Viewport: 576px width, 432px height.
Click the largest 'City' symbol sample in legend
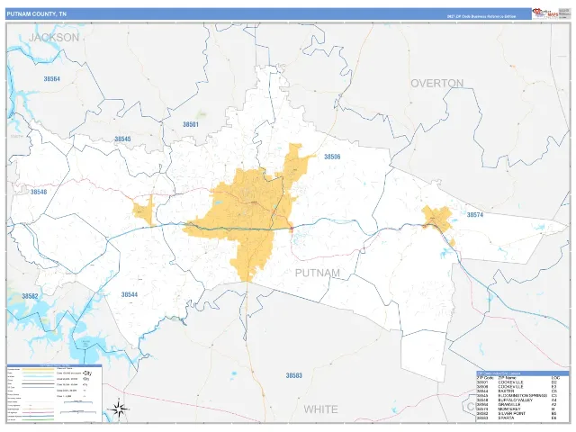point(87,373)
